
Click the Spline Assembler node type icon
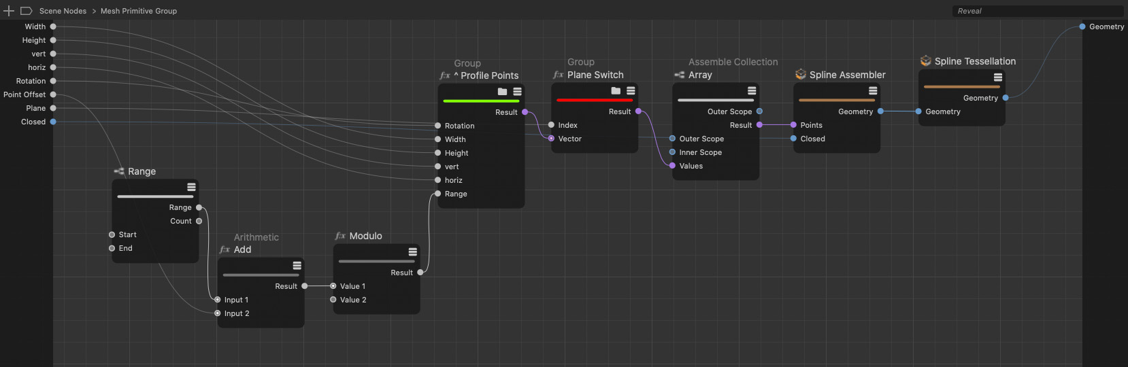click(801, 75)
